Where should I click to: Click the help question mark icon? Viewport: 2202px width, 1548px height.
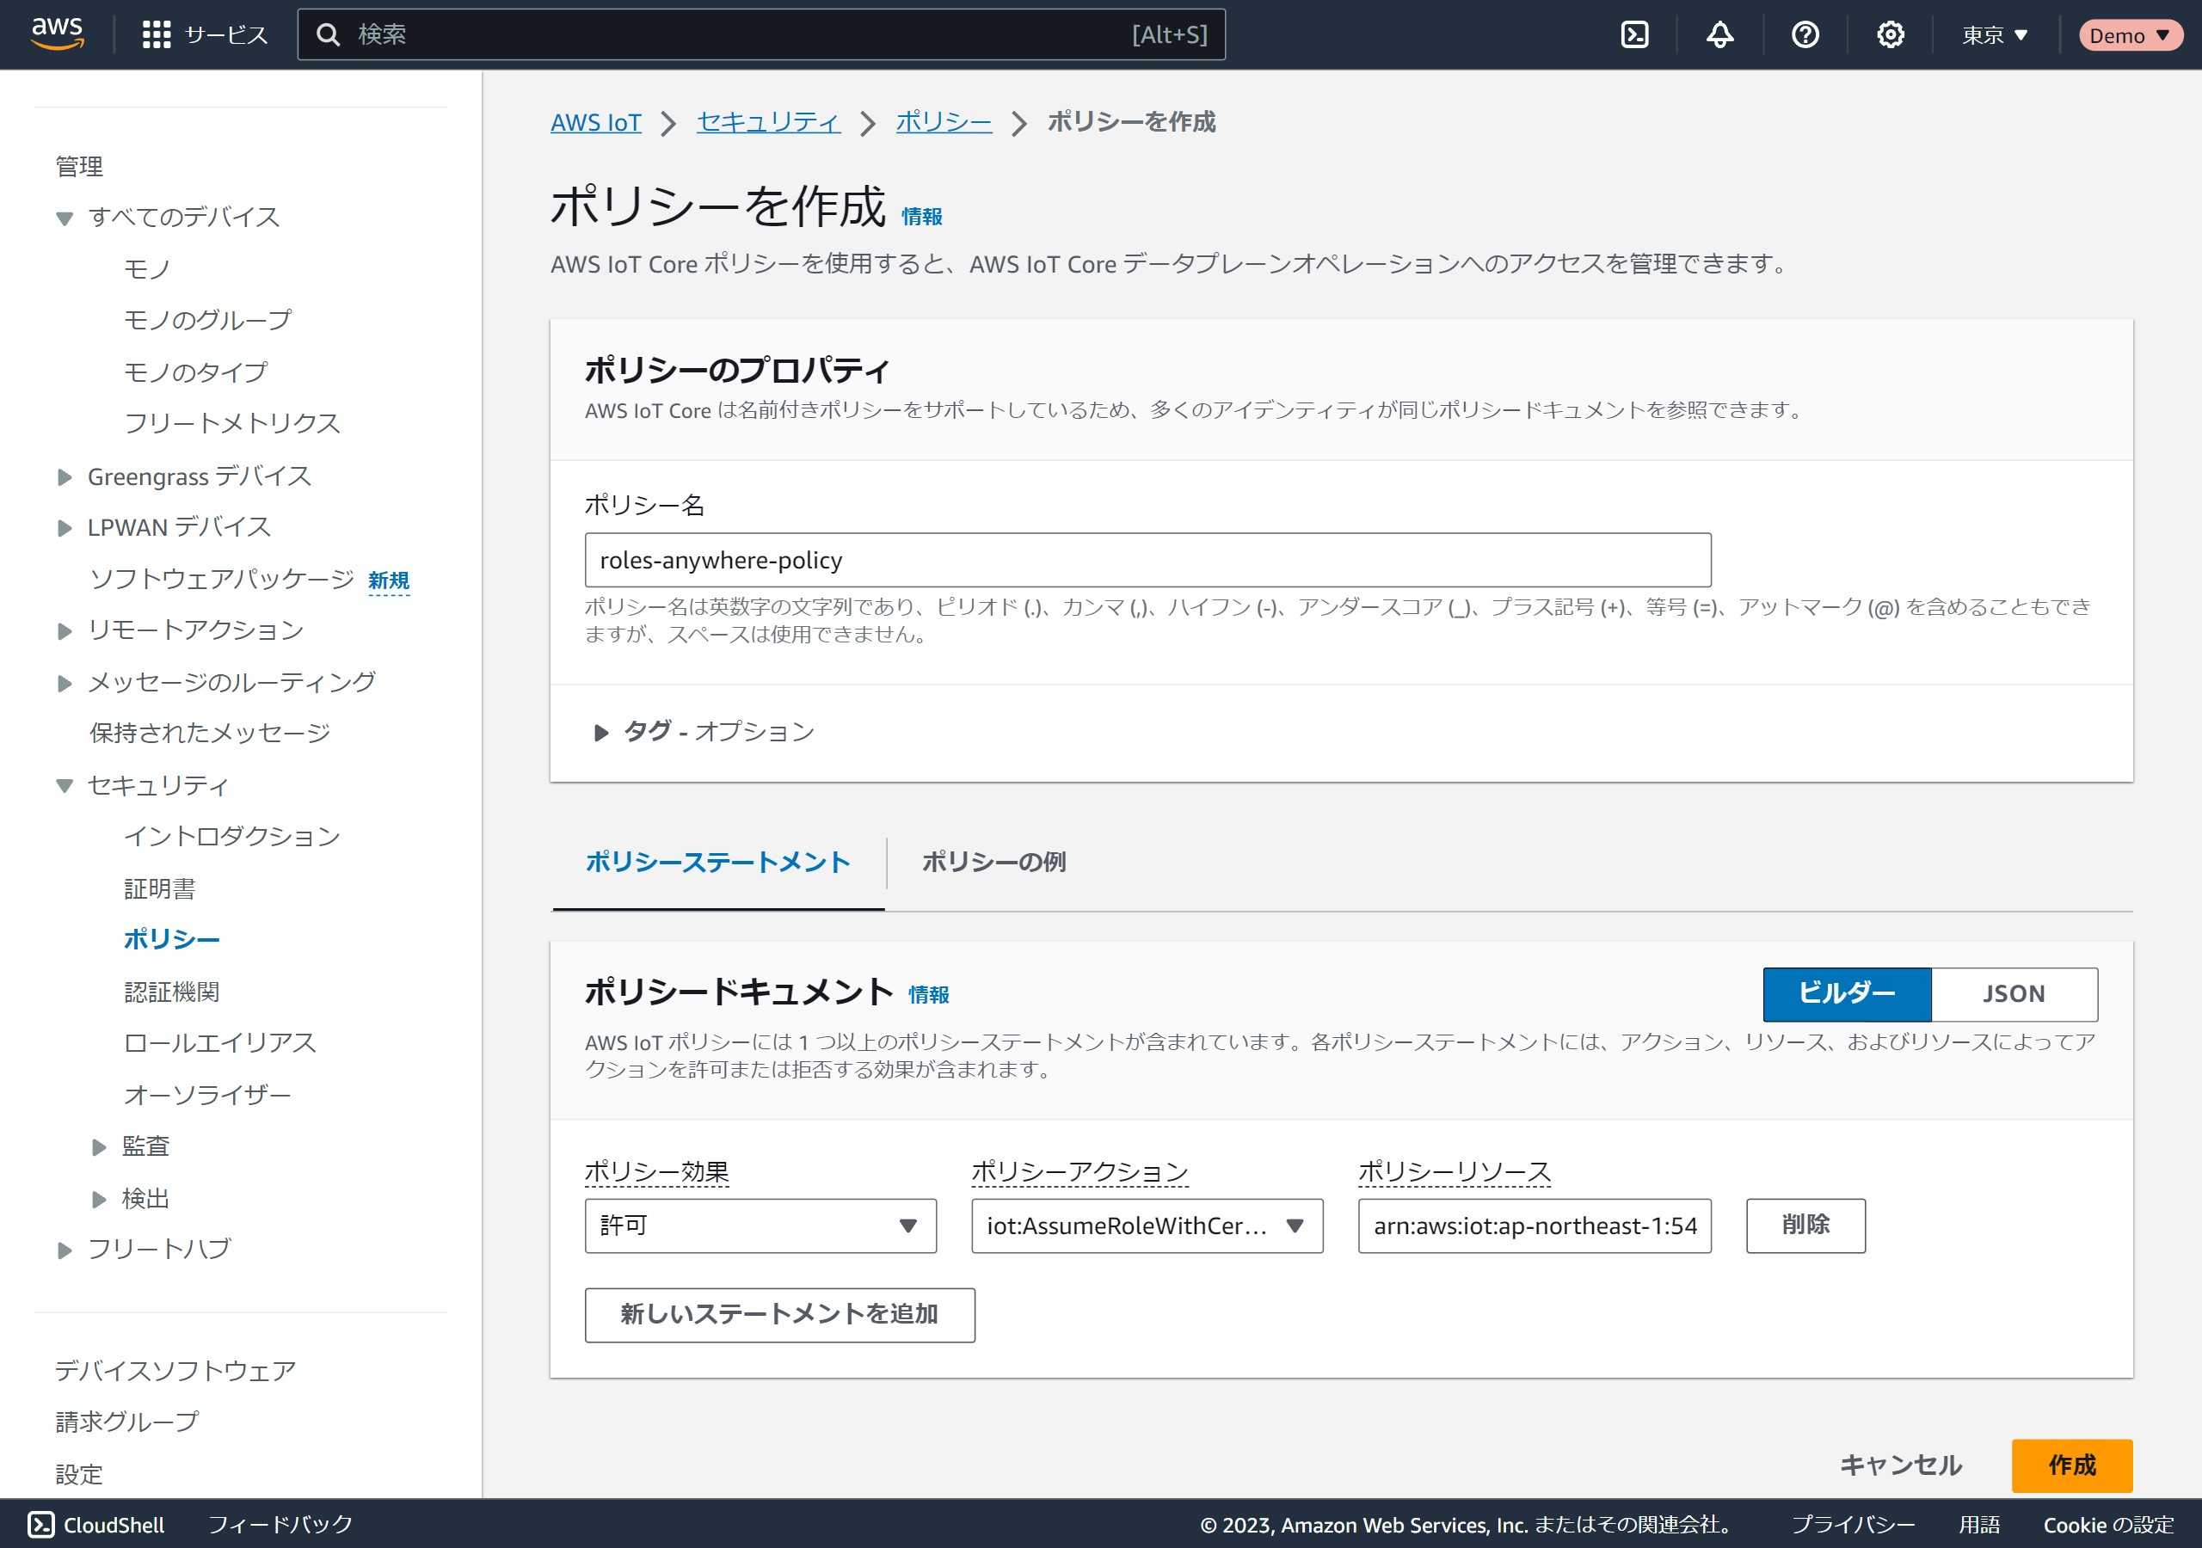(x=1805, y=35)
